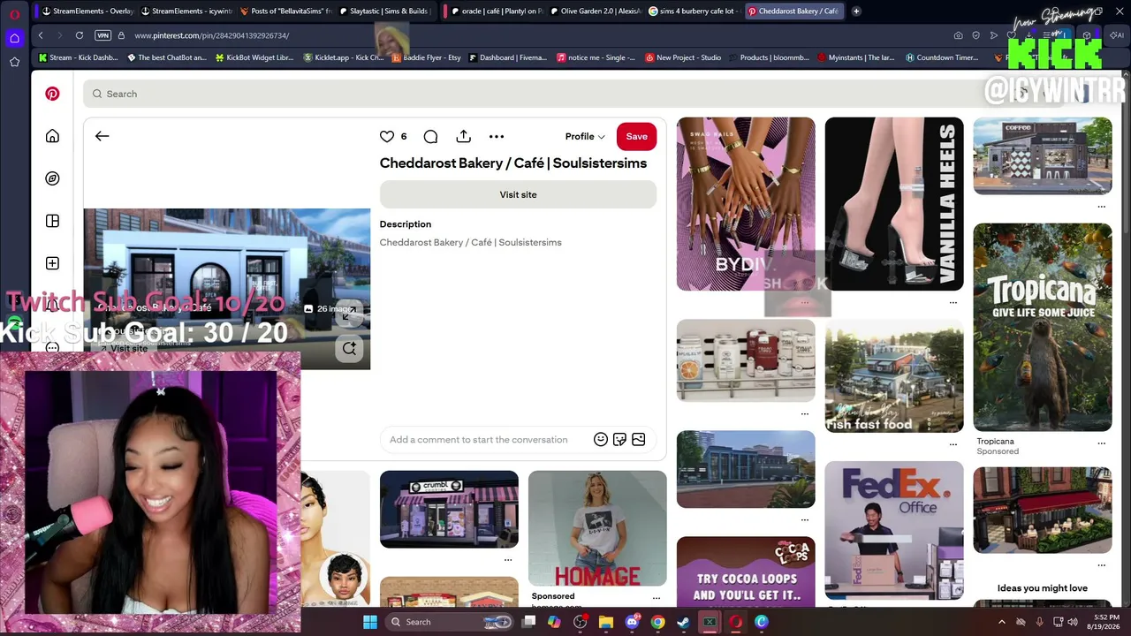The image size is (1131, 636).
Task: Open Google Chrome from the taskbar
Action: pos(657,622)
